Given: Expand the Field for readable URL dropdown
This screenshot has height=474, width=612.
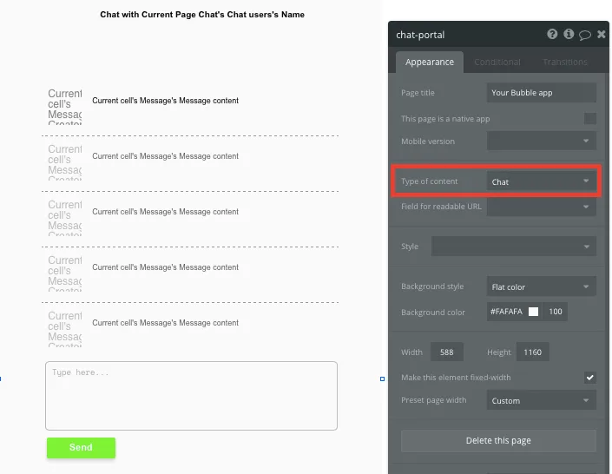Looking at the screenshot, I should [x=541, y=207].
